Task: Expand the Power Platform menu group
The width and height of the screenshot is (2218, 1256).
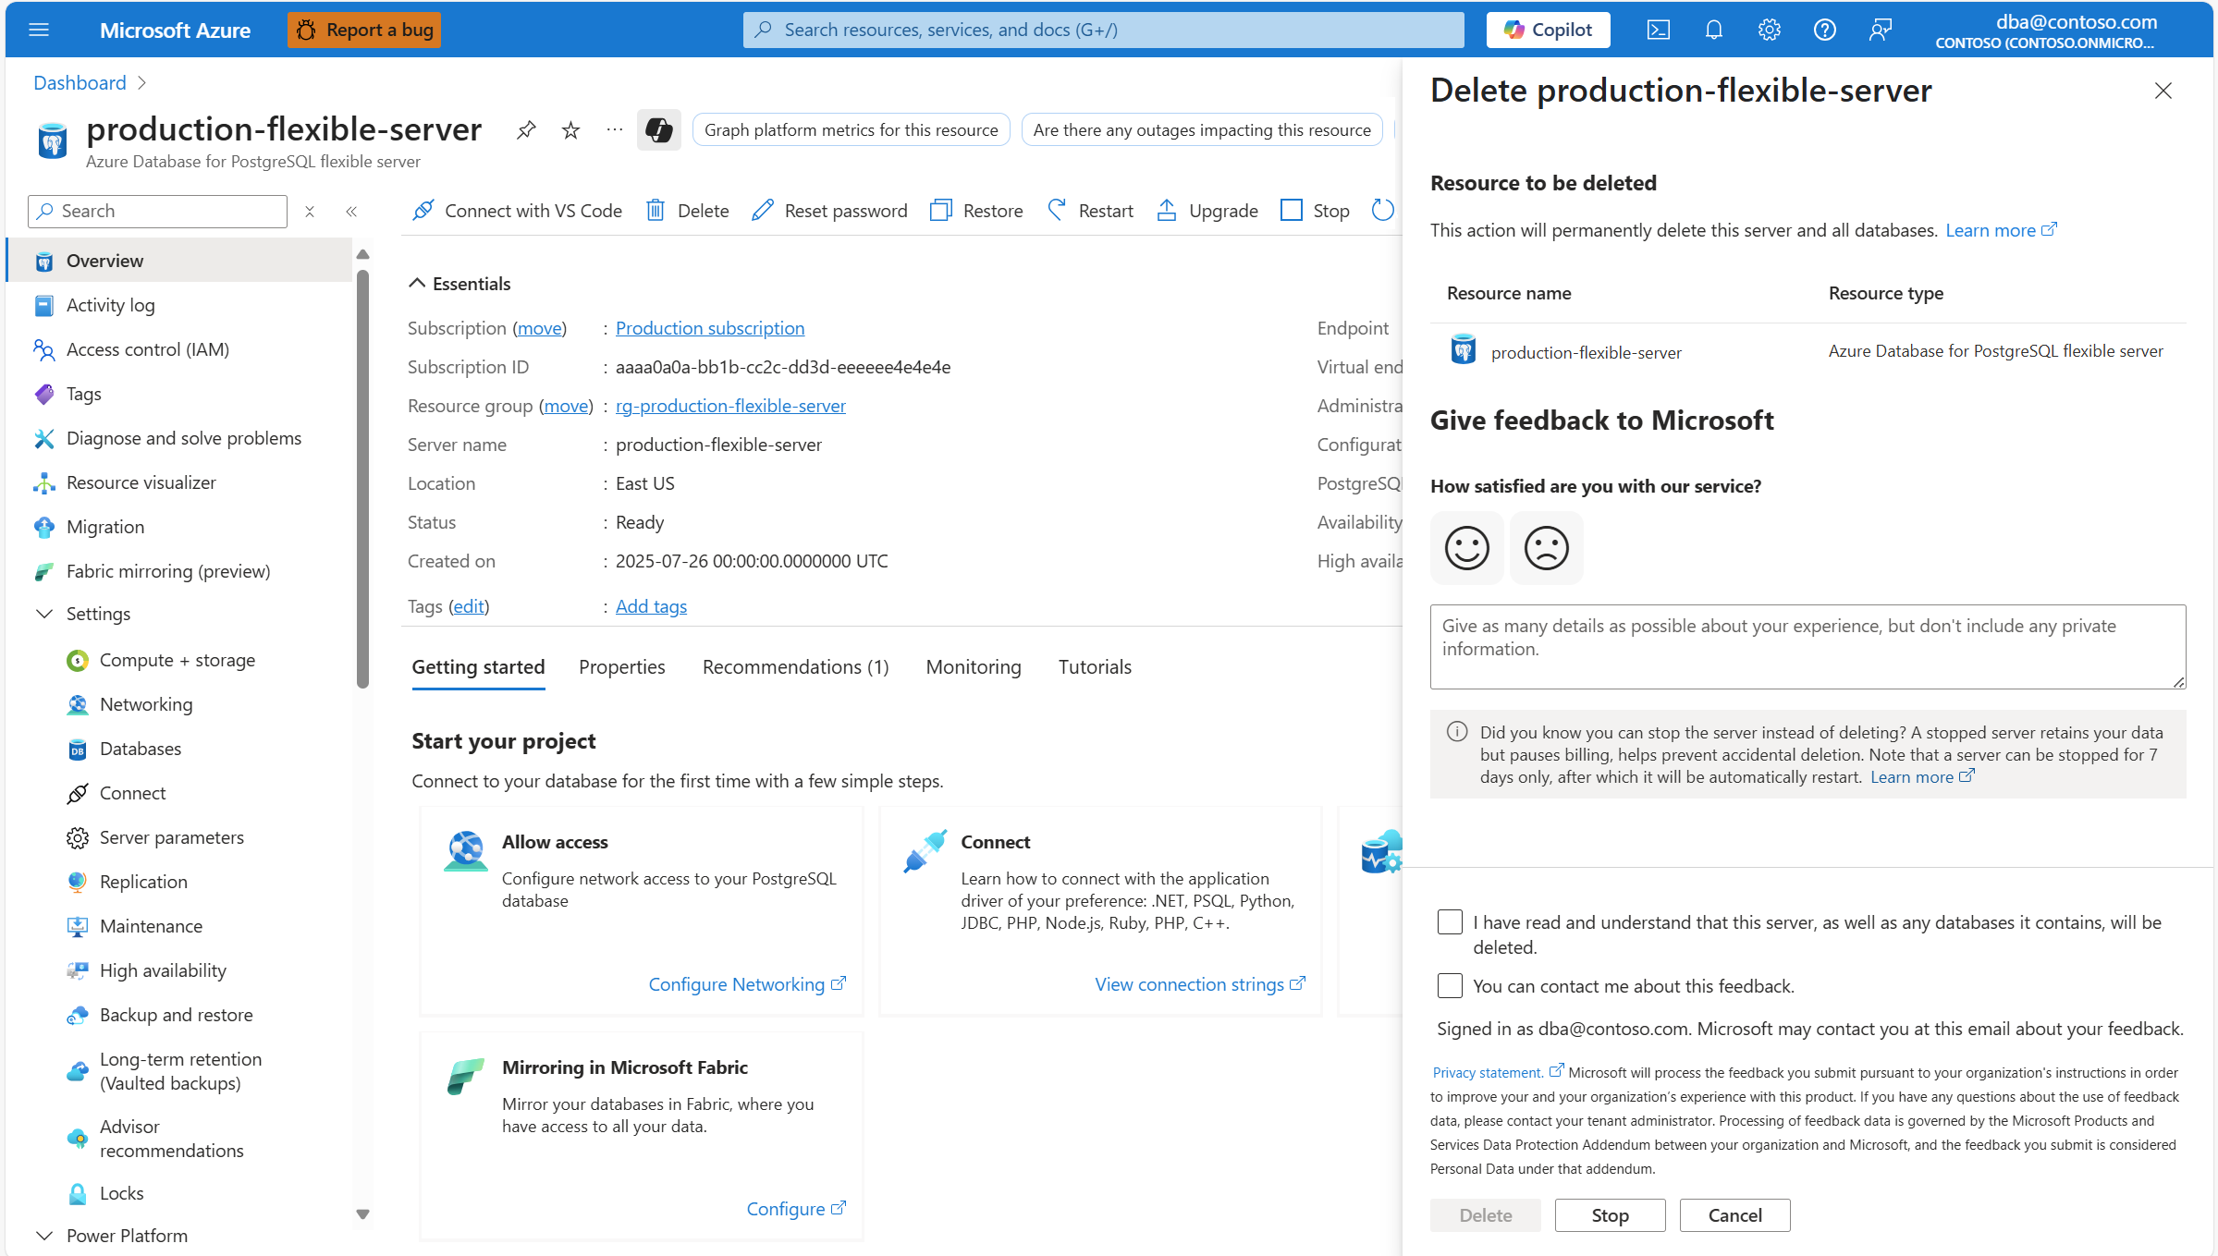Action: click(43, 1236)
